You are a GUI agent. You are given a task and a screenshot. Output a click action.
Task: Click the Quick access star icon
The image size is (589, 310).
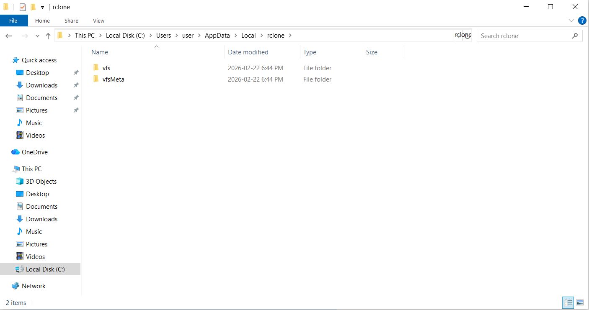(x=16, y=60)
